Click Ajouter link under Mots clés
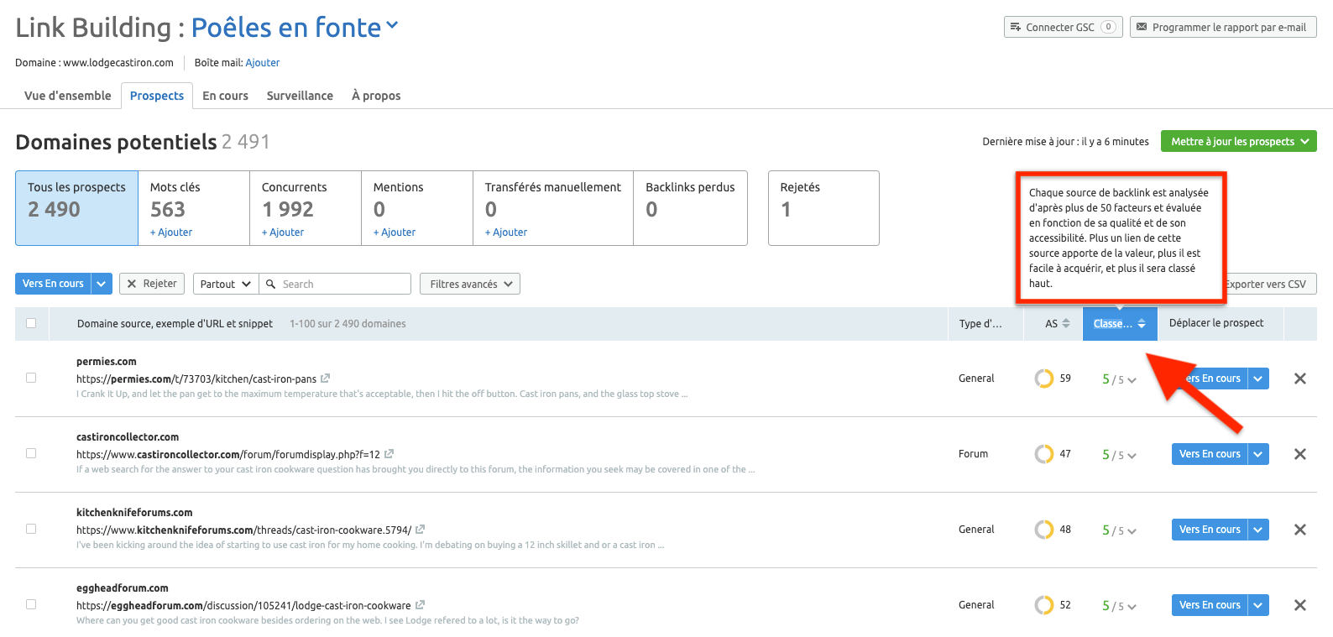 [x=171, y=232]
